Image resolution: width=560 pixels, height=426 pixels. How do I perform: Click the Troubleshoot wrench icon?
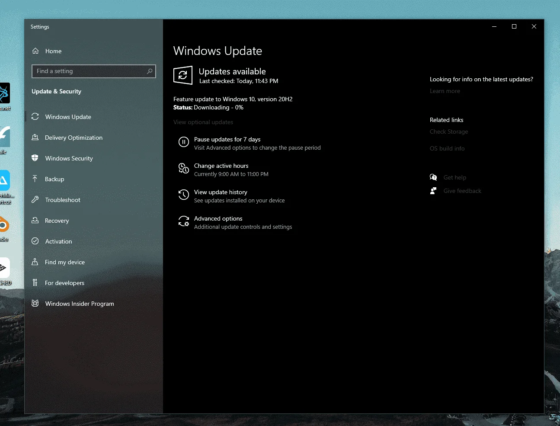35,200
